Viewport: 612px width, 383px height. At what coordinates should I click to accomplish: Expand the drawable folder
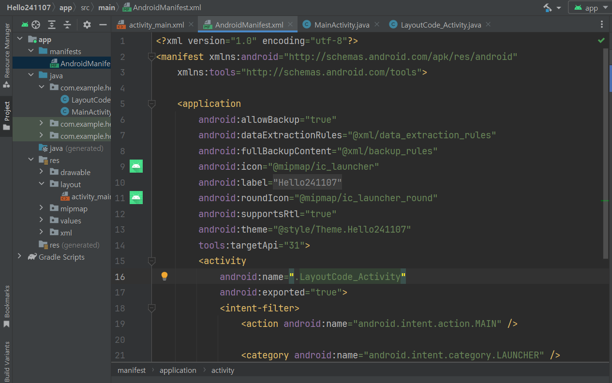tap(41, 172)
